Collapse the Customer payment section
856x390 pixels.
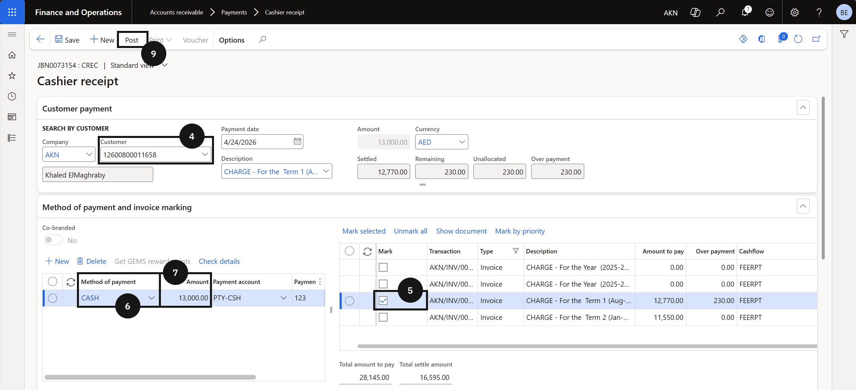click(803, 108)
